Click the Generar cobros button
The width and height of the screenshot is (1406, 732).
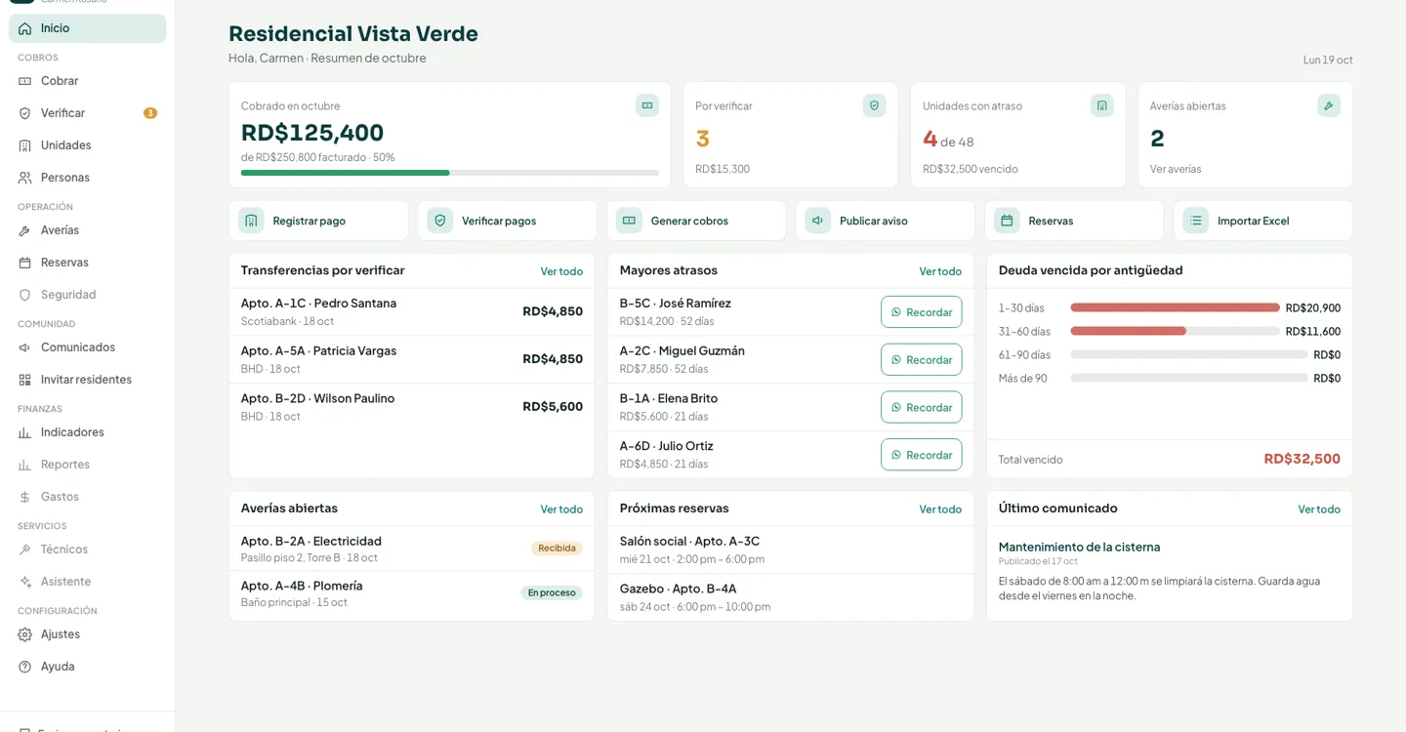[696, 221]
